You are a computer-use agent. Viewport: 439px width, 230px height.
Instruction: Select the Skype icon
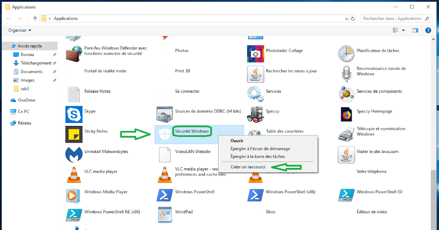coord(74,114)
